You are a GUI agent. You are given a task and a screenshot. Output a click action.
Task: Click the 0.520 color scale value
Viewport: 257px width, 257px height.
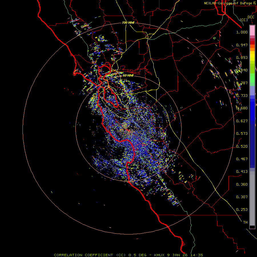(x=242, y=146)
